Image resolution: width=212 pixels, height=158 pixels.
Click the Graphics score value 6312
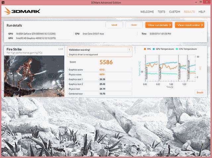pyautogui.click(x=102, y=70)
